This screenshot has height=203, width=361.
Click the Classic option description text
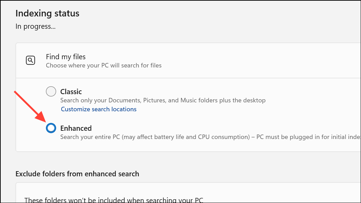[163, 100]
